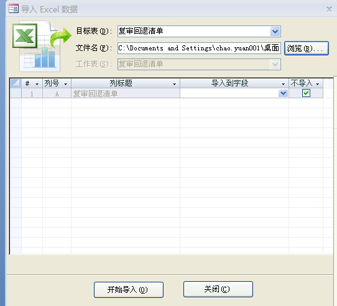Open the 不导入 header filter arrow
This screenshot has width=337, height=306.
pos(318,84)
